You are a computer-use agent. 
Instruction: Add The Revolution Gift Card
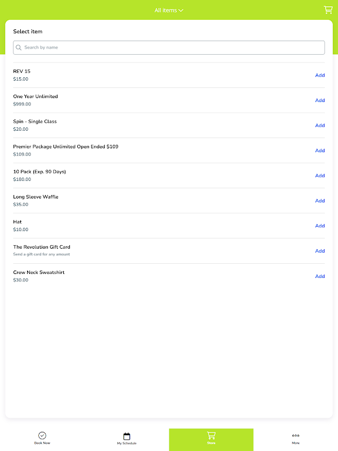click(319, 251)
